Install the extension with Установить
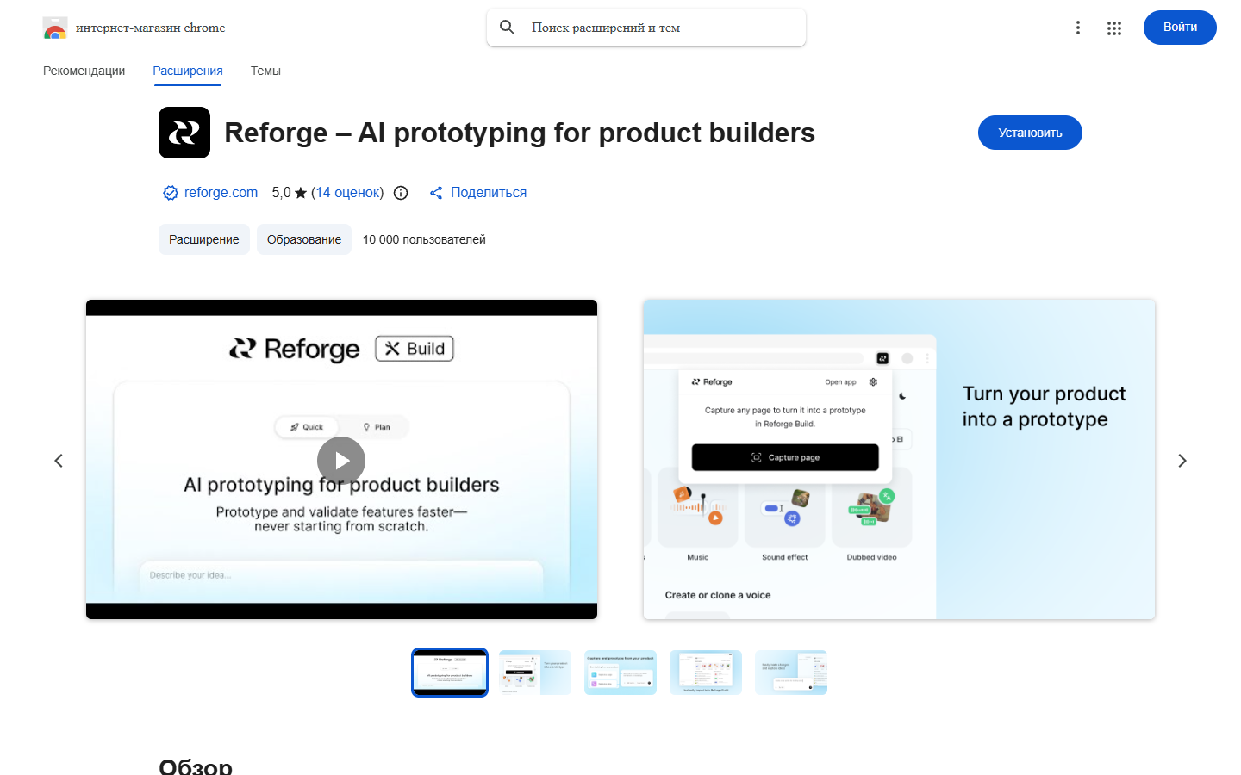This screenshot has height=775, width=1241. click(1030, 133)
